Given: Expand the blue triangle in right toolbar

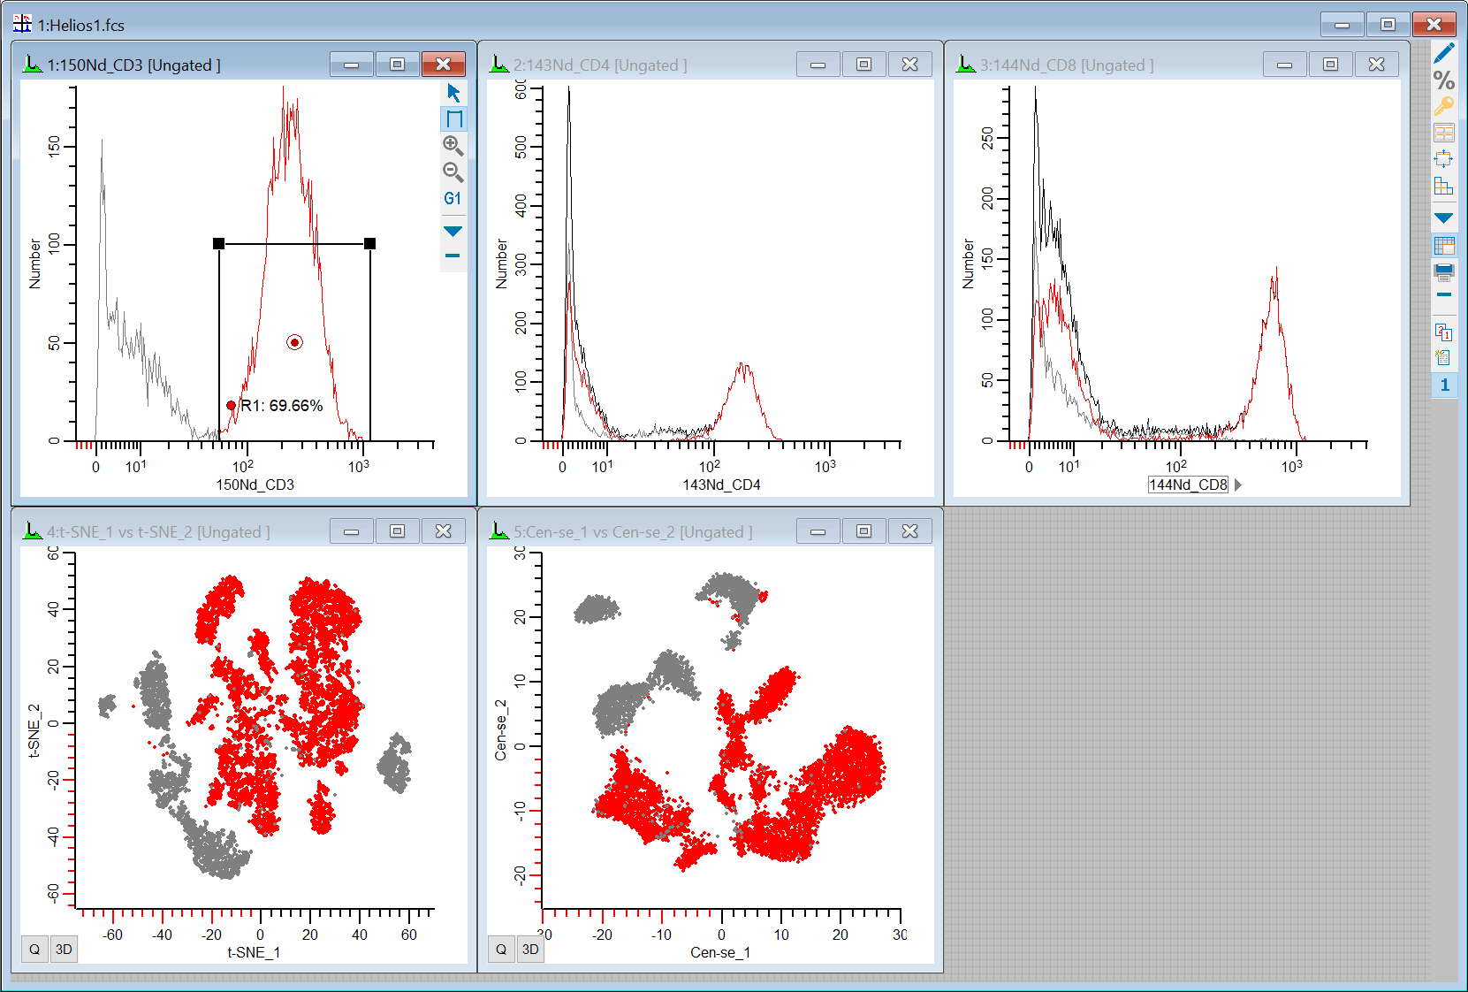Looking at the screenshot, I should coord(1443,217).
